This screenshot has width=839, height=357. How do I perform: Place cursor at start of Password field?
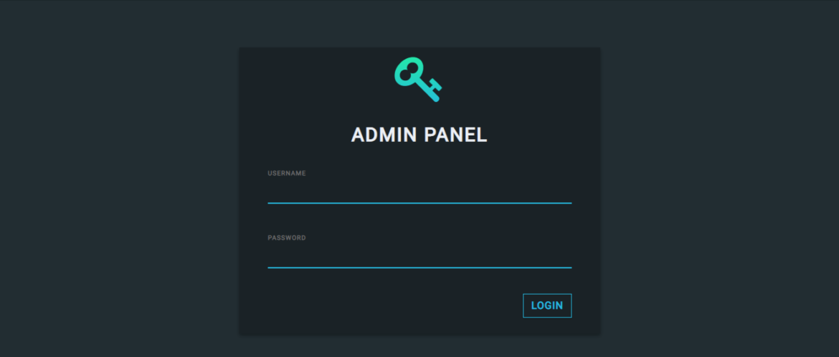pos(270,256)
